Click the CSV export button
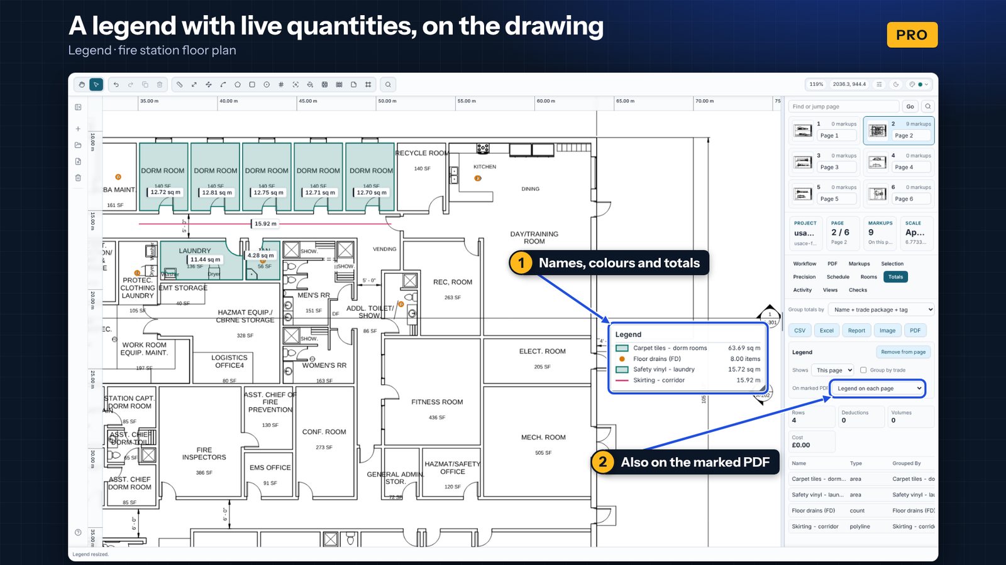Screen dimensions: 1006x565 click(x=800, y=330)
